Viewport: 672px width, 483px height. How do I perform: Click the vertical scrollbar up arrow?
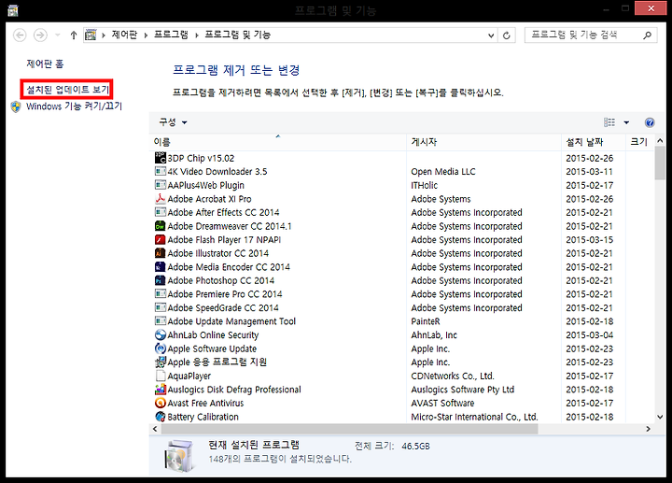tap(660, 141)
